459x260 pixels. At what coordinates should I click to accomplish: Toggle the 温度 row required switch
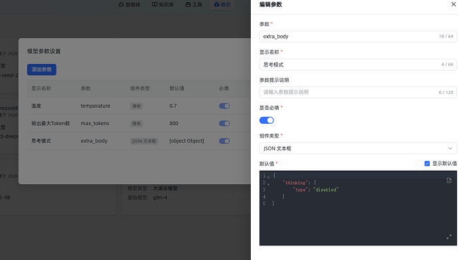pyautogui.click(x=224, y=106)
